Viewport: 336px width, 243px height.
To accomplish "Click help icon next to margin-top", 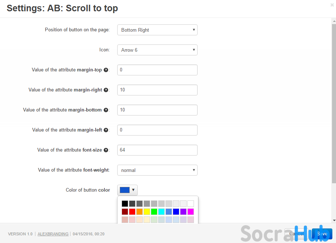I will pyautogui.click(x=106, y=70).
